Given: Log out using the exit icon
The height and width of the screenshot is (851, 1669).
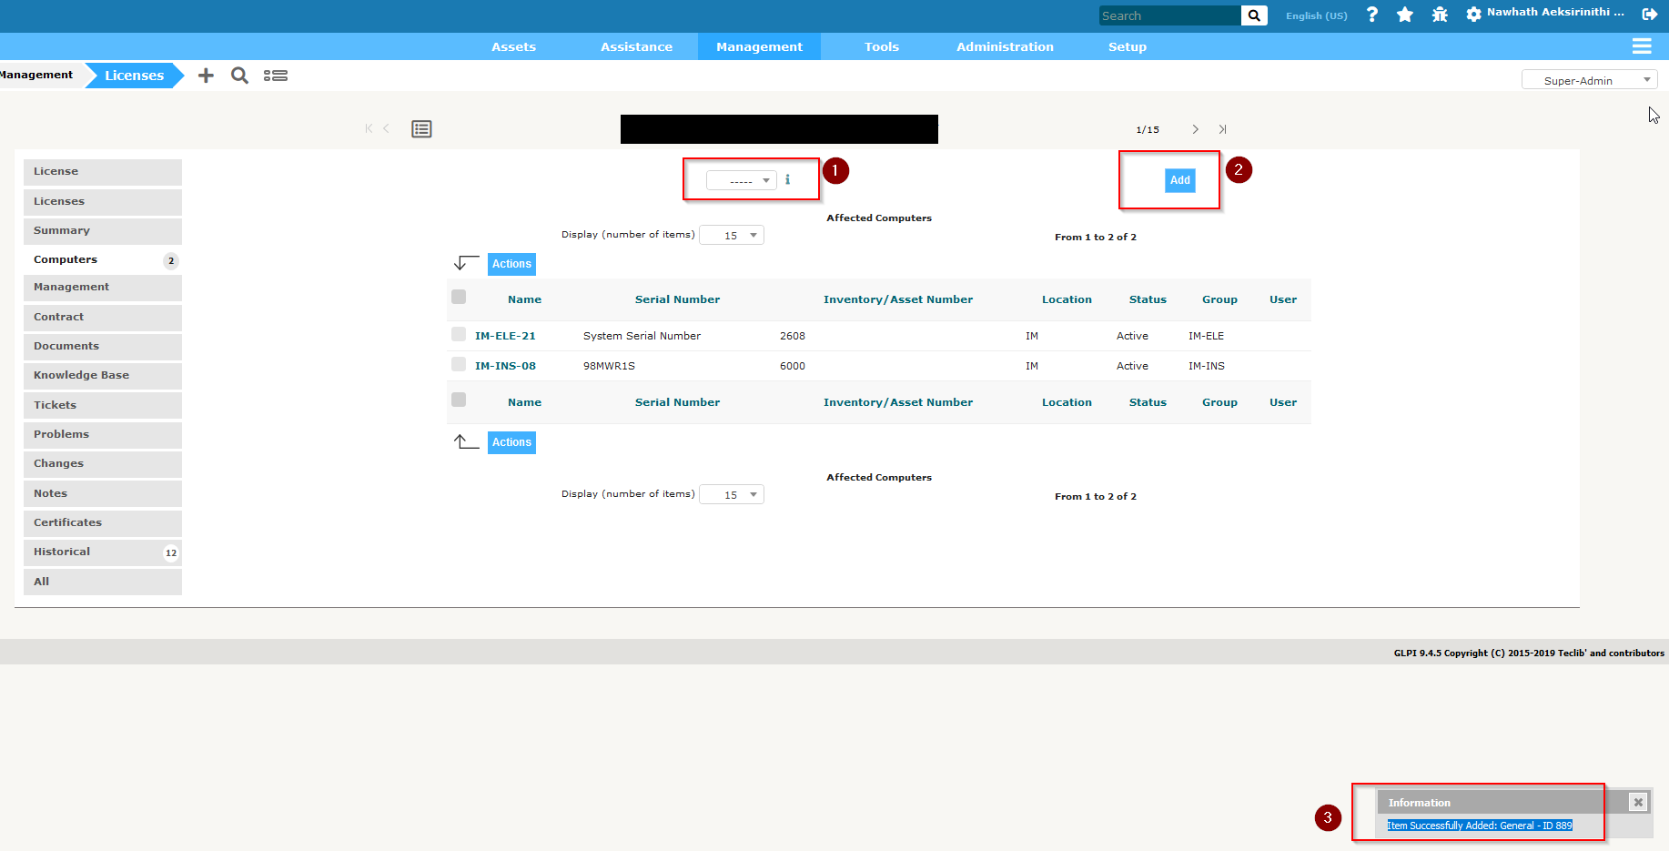Looking at the screenshot, I should (1649, 14).
